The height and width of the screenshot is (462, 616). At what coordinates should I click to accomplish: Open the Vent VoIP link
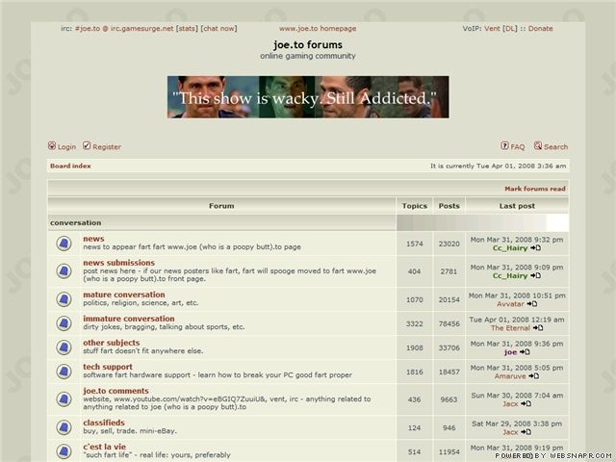pos(492,28)
